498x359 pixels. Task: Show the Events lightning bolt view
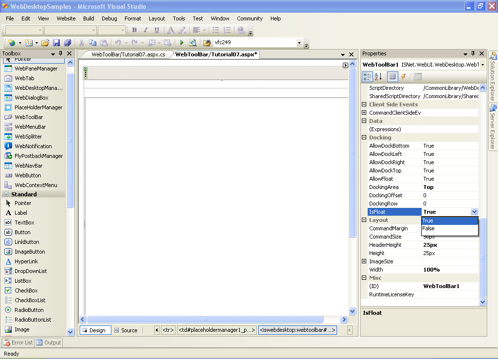(x=403, y=77)
